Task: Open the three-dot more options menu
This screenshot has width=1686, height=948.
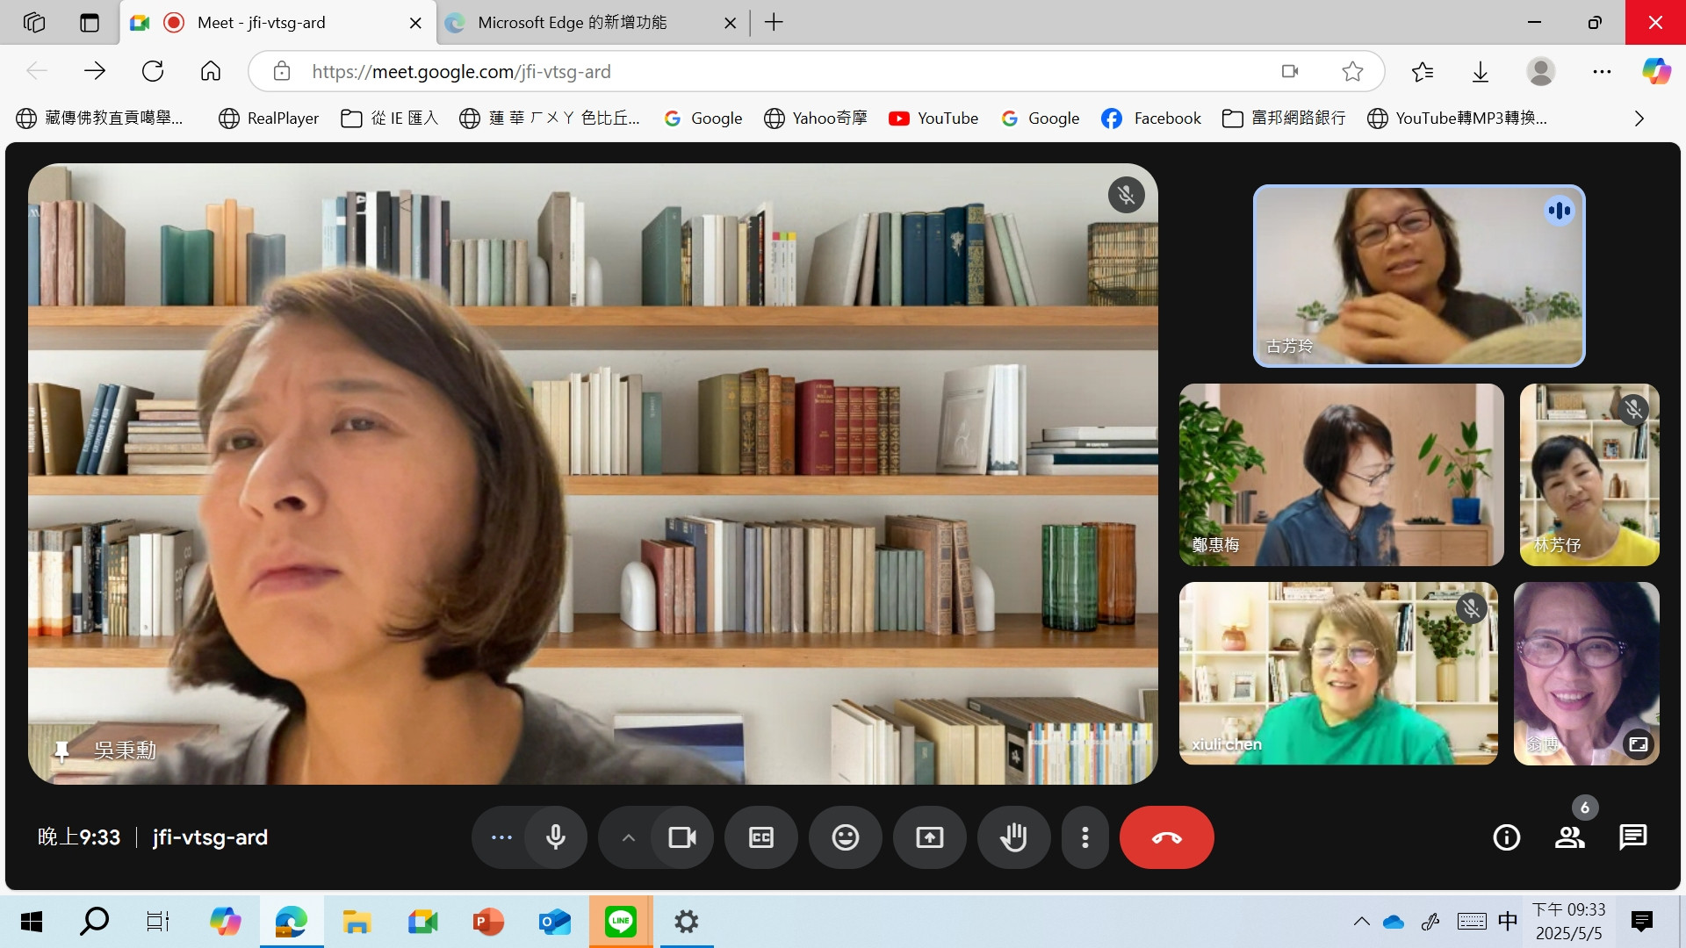Action: (1085, 837)
